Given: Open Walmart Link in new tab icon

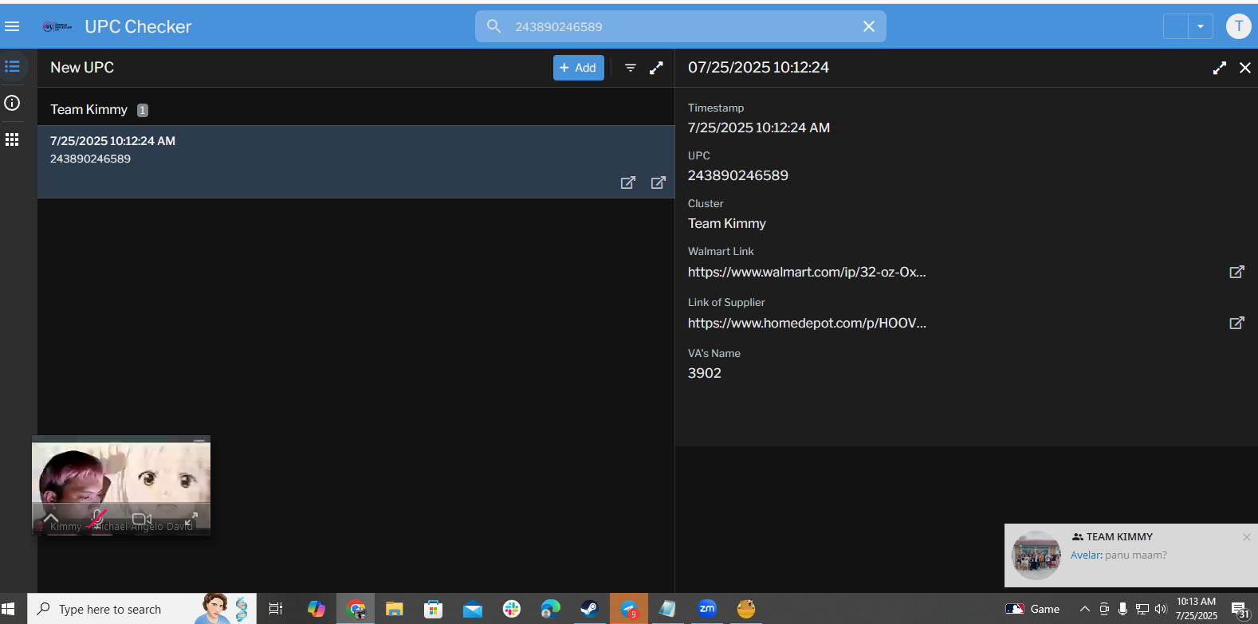Looking at the screenshot, I should click(x=1236, y=272).
